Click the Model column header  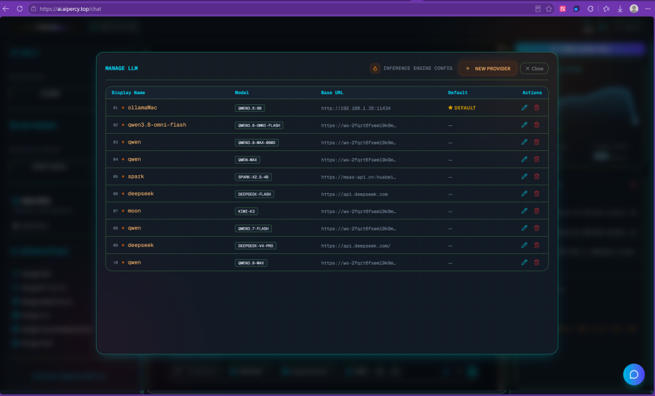tap(242, 93)
